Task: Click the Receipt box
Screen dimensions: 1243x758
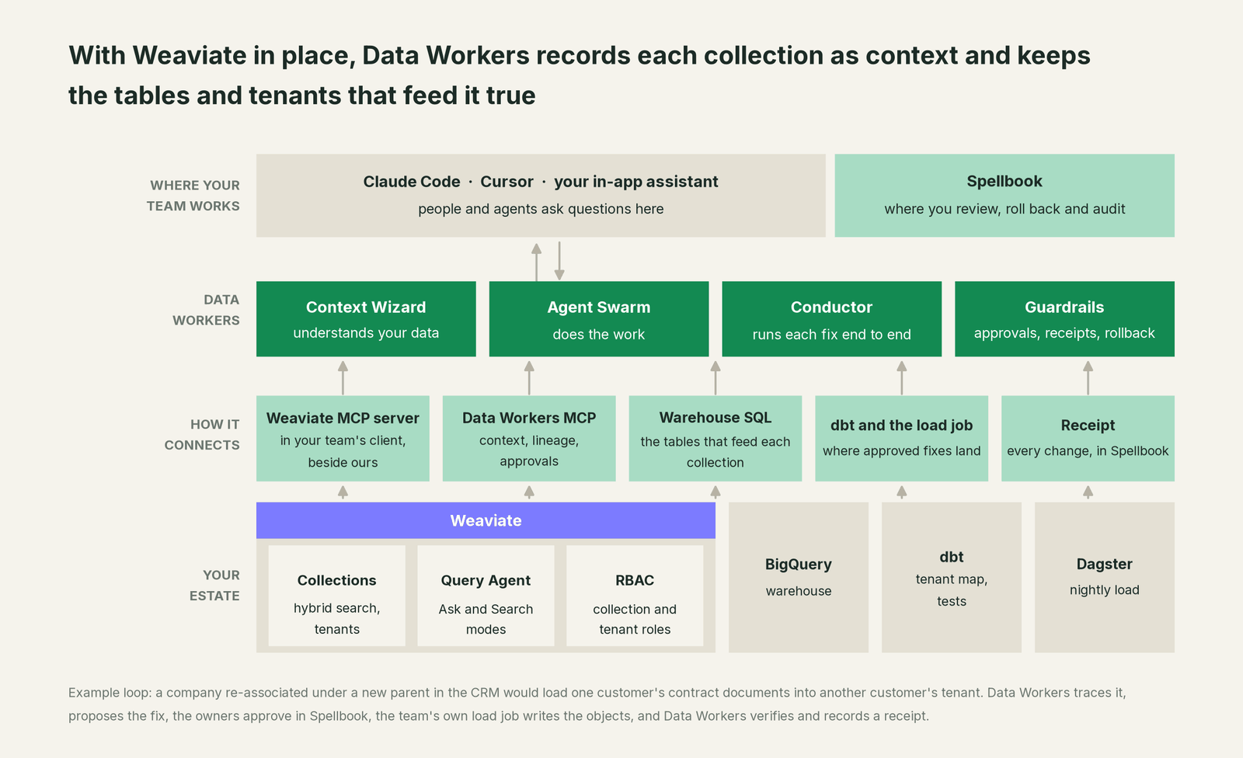Action: coord(1088,439)
